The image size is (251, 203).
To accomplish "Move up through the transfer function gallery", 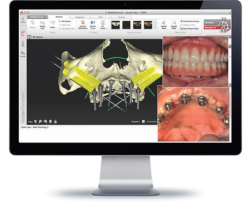I will tap(155, 22).
